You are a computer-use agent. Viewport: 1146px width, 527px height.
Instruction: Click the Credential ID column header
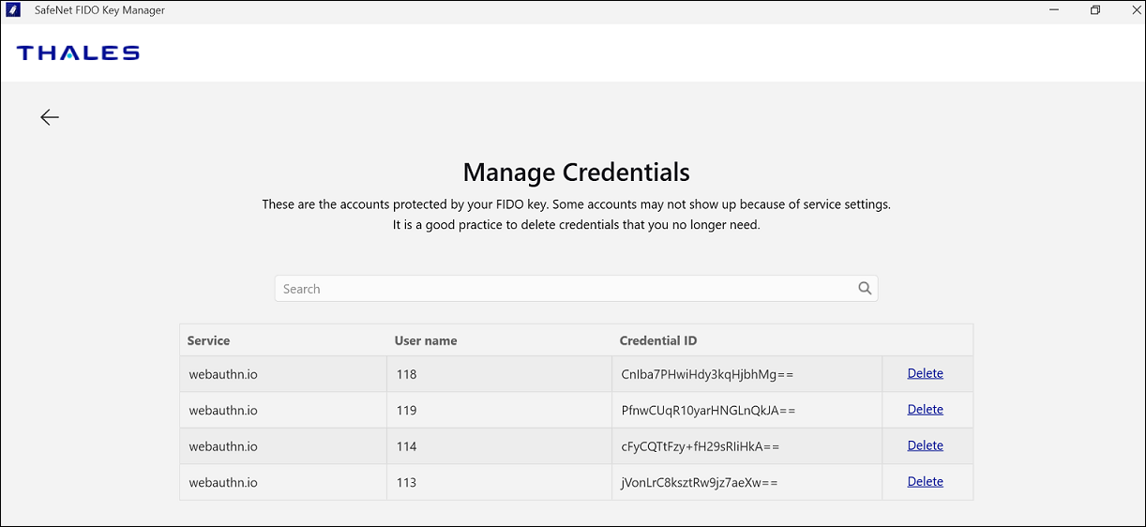658,340
